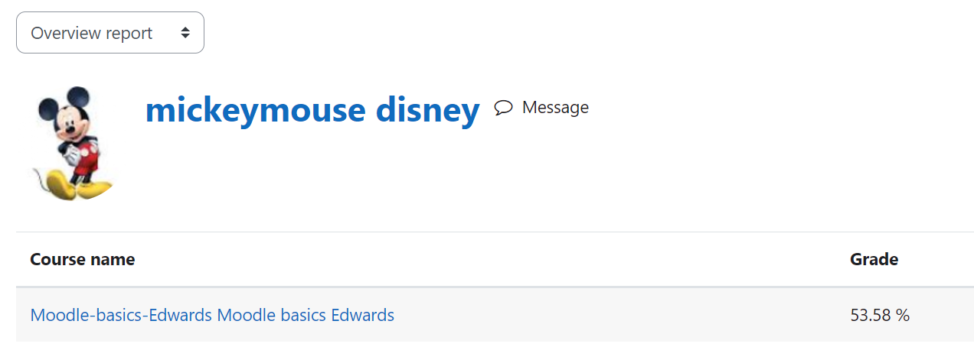Screen dimensions: 974x347
Task: Select the 'Overview report' text in combo box
Action: click(x=92, y=34)
